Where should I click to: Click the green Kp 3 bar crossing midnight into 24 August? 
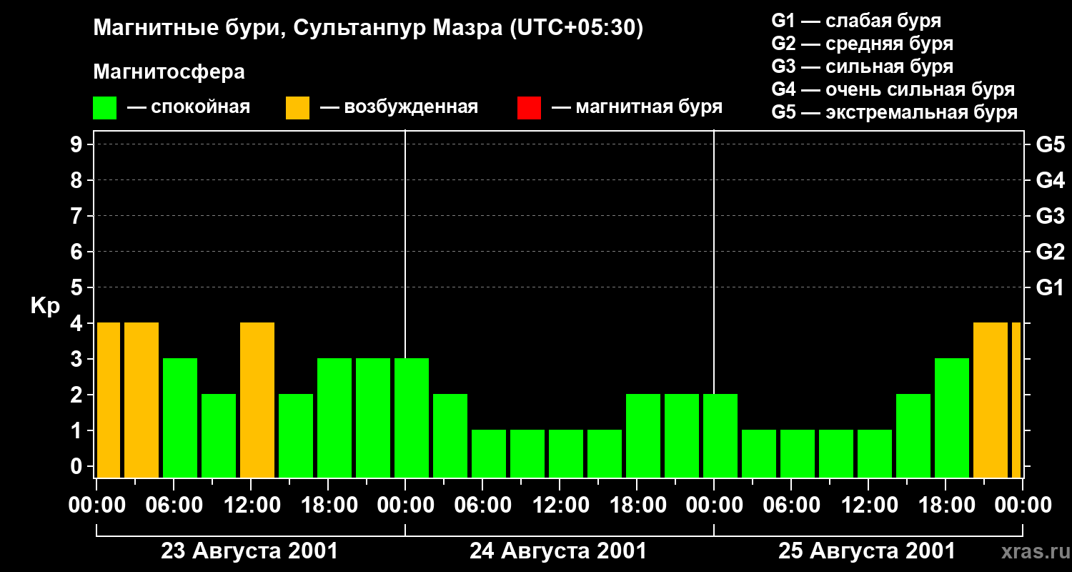coord(412,418)
